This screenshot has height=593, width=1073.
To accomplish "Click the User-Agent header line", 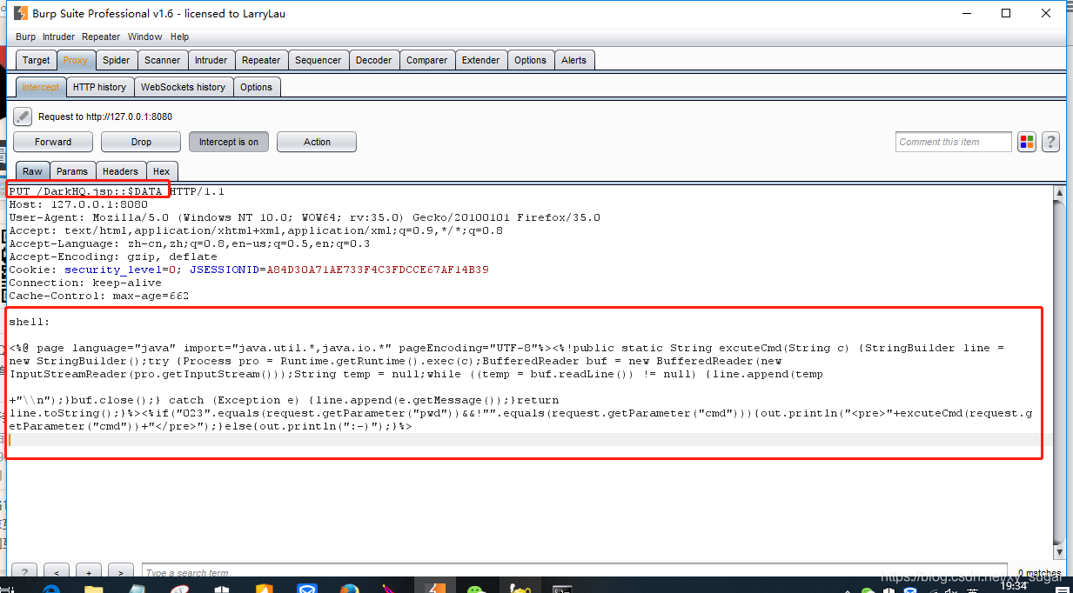I will tap(305, 217).
